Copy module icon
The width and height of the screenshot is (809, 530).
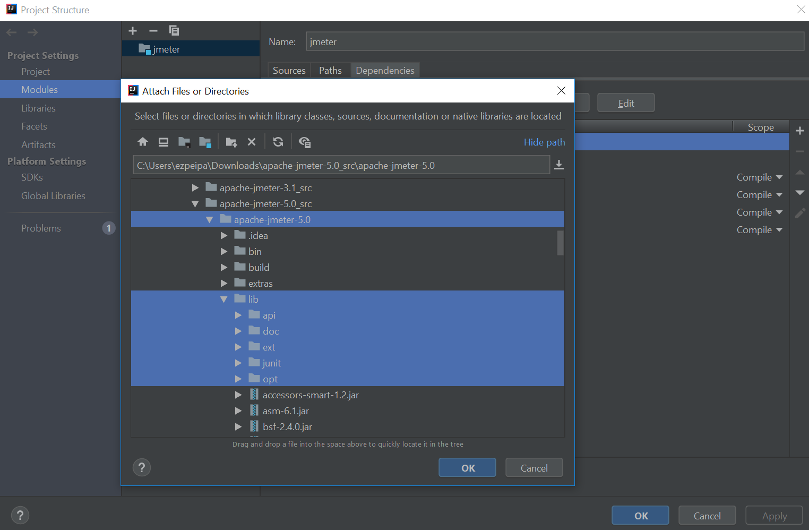point(174,31)
